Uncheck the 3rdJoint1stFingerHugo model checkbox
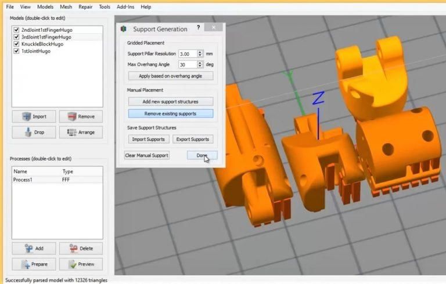The width and height of the screenshot is (446, 284). click(16, 37)
